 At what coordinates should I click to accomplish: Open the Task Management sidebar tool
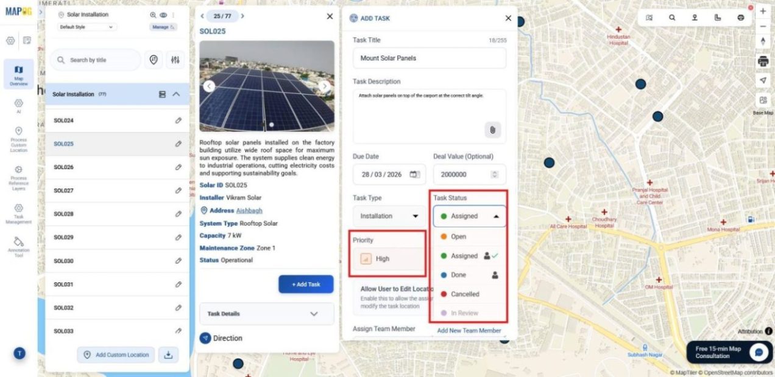pos(18,213)
